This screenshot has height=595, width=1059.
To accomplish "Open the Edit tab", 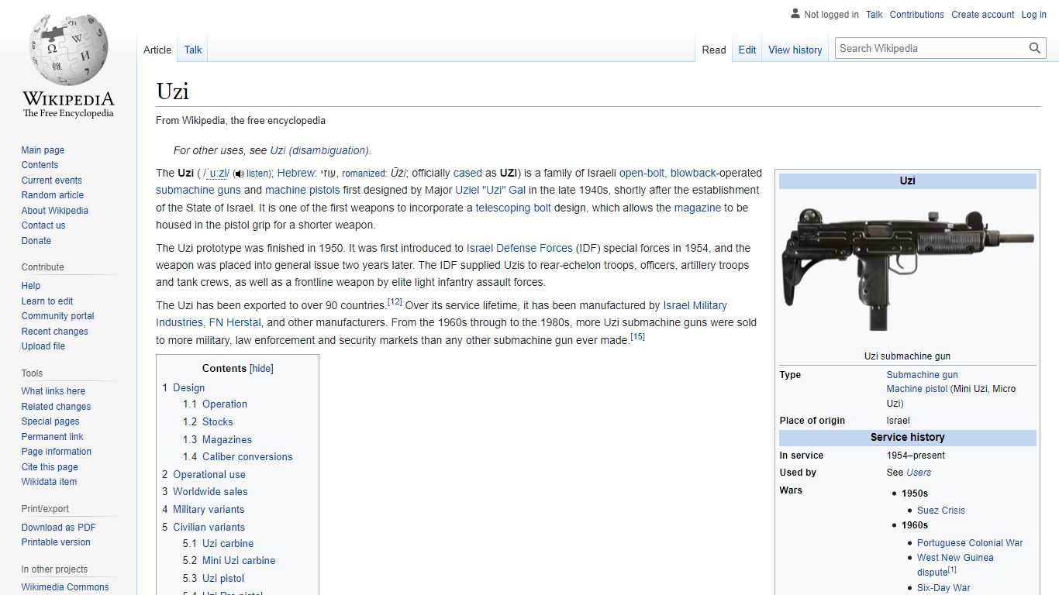I will pos(747,50).
